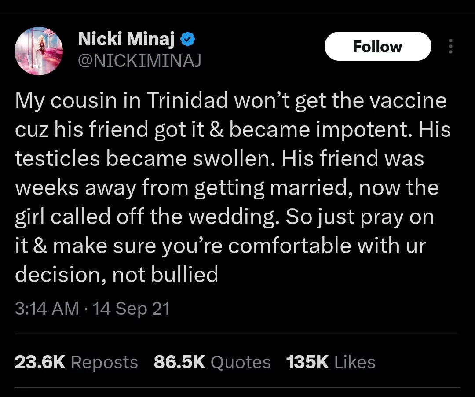The image size is (475, 397).
Task: Open the Nicki Minaj display name link
Action: pos(126,39)
